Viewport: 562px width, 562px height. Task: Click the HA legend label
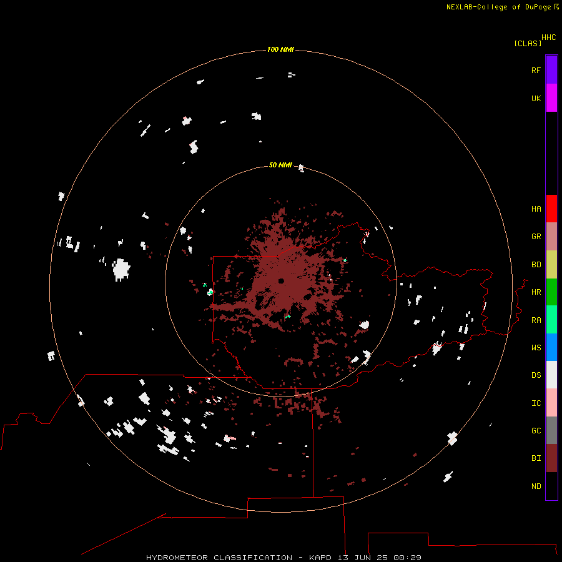pyautogui.click(x=536, y=209)
